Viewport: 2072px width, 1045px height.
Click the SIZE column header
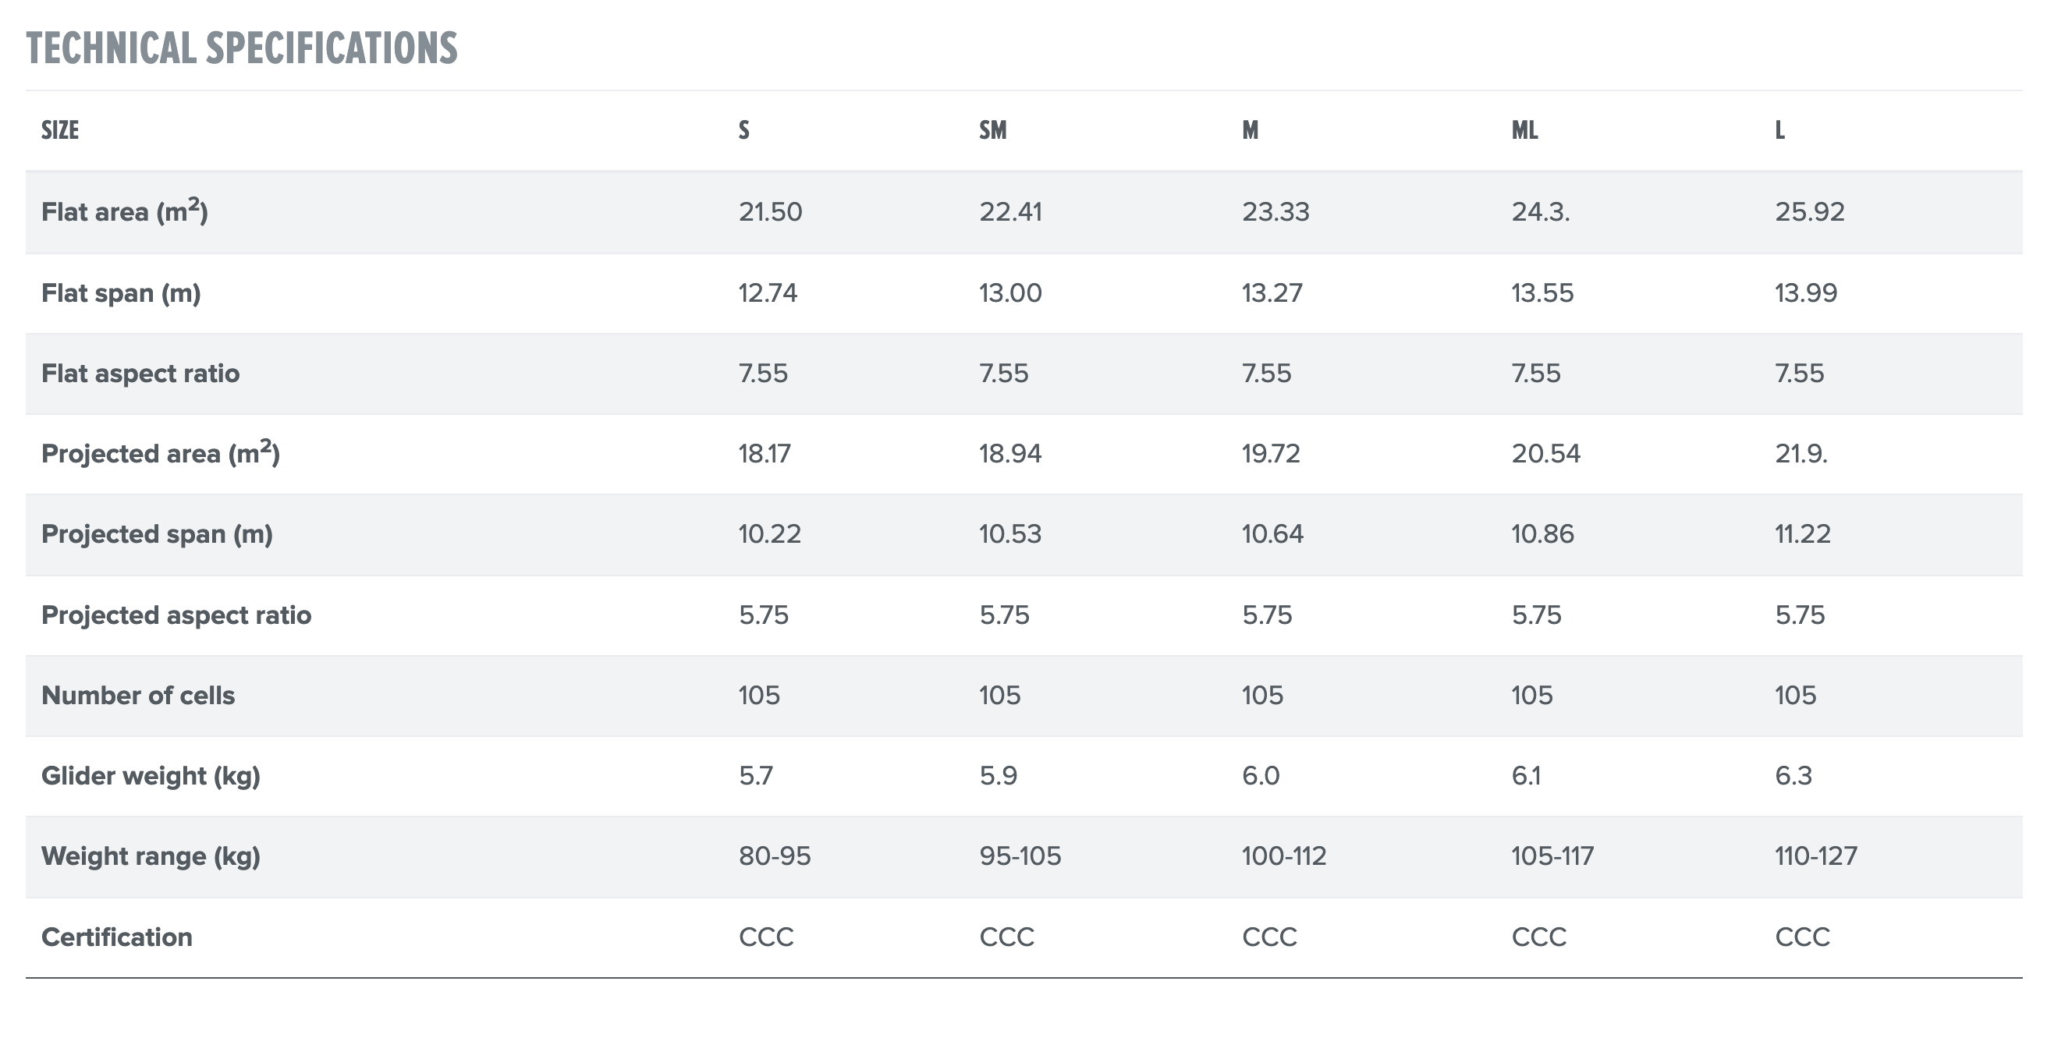pyautogui.click(x=60, y=130)
